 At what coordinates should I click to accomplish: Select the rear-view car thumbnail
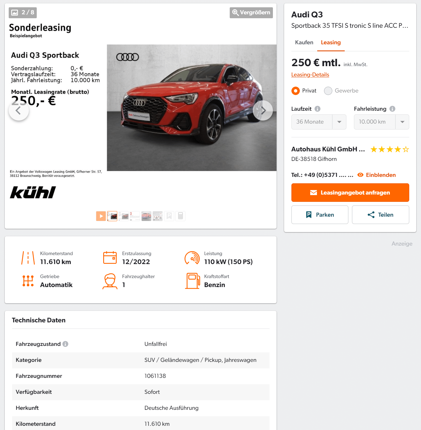pos(146,216)
